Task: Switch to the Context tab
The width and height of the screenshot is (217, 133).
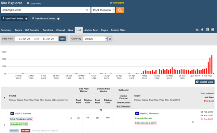Action: pos(60,30)
